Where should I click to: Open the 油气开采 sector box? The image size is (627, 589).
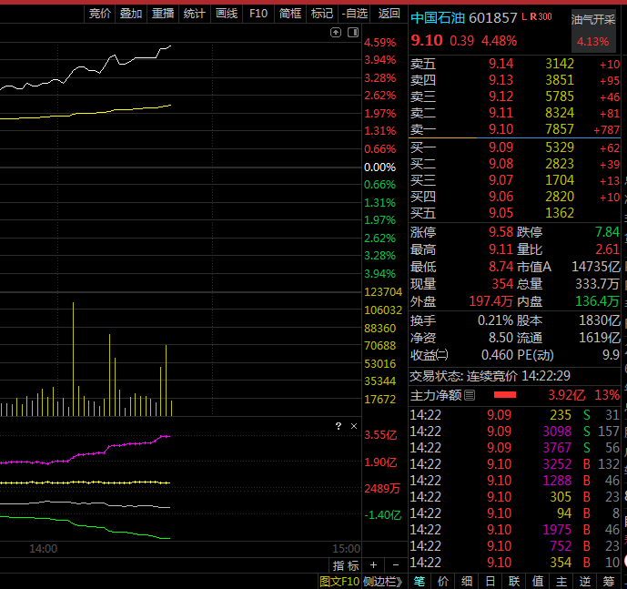click(x=593, y=30)
